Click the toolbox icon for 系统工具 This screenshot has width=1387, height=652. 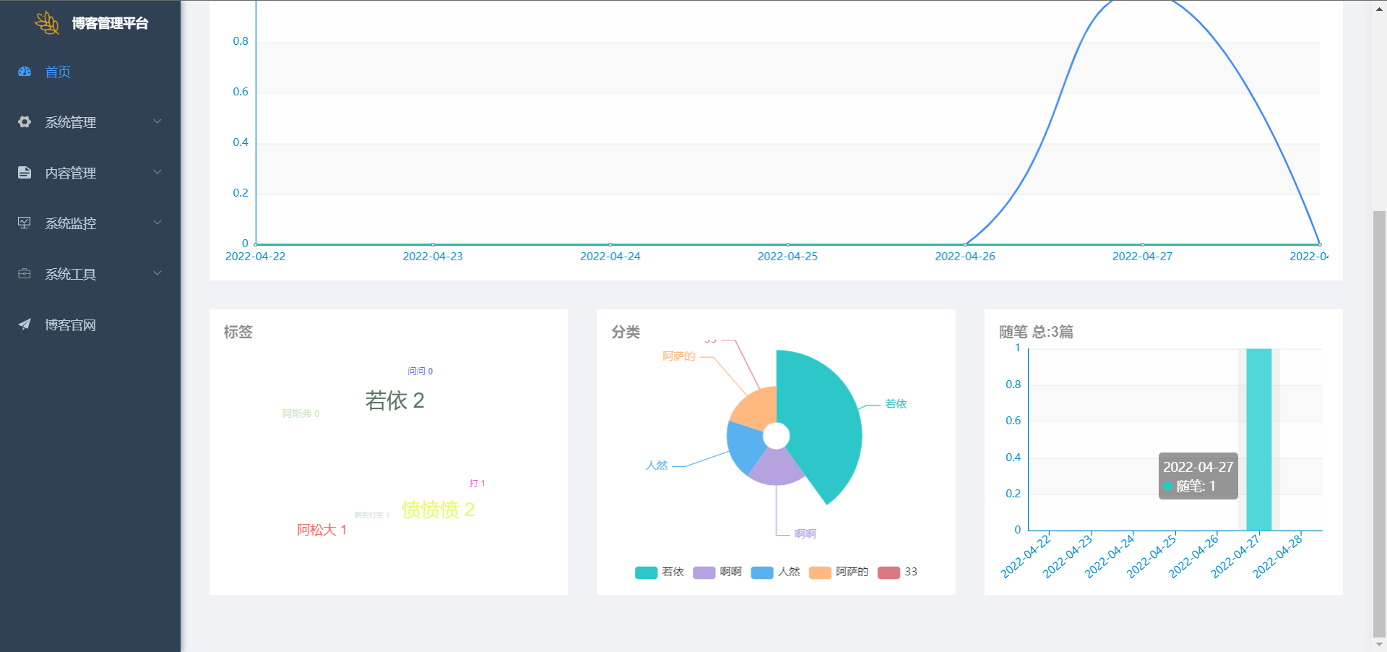pyautogui.click(x=25, y=274)
